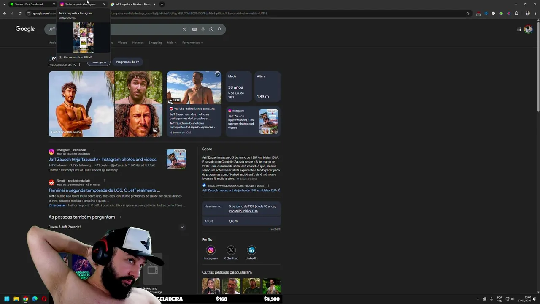
Task: Play the YouTube video thumbnail 14:17
Action: tap(194, 87)
